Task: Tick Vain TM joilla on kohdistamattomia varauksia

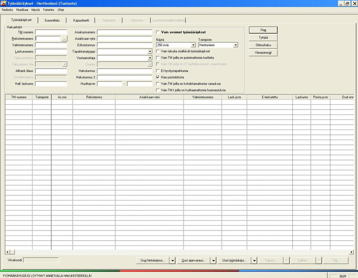Action: (158, 84)
